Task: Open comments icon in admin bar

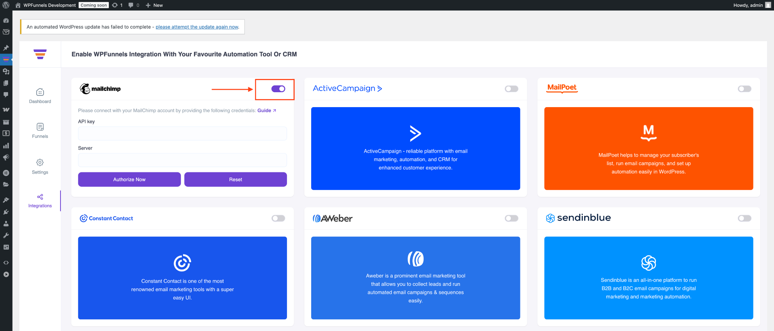Action: [131, 5]
